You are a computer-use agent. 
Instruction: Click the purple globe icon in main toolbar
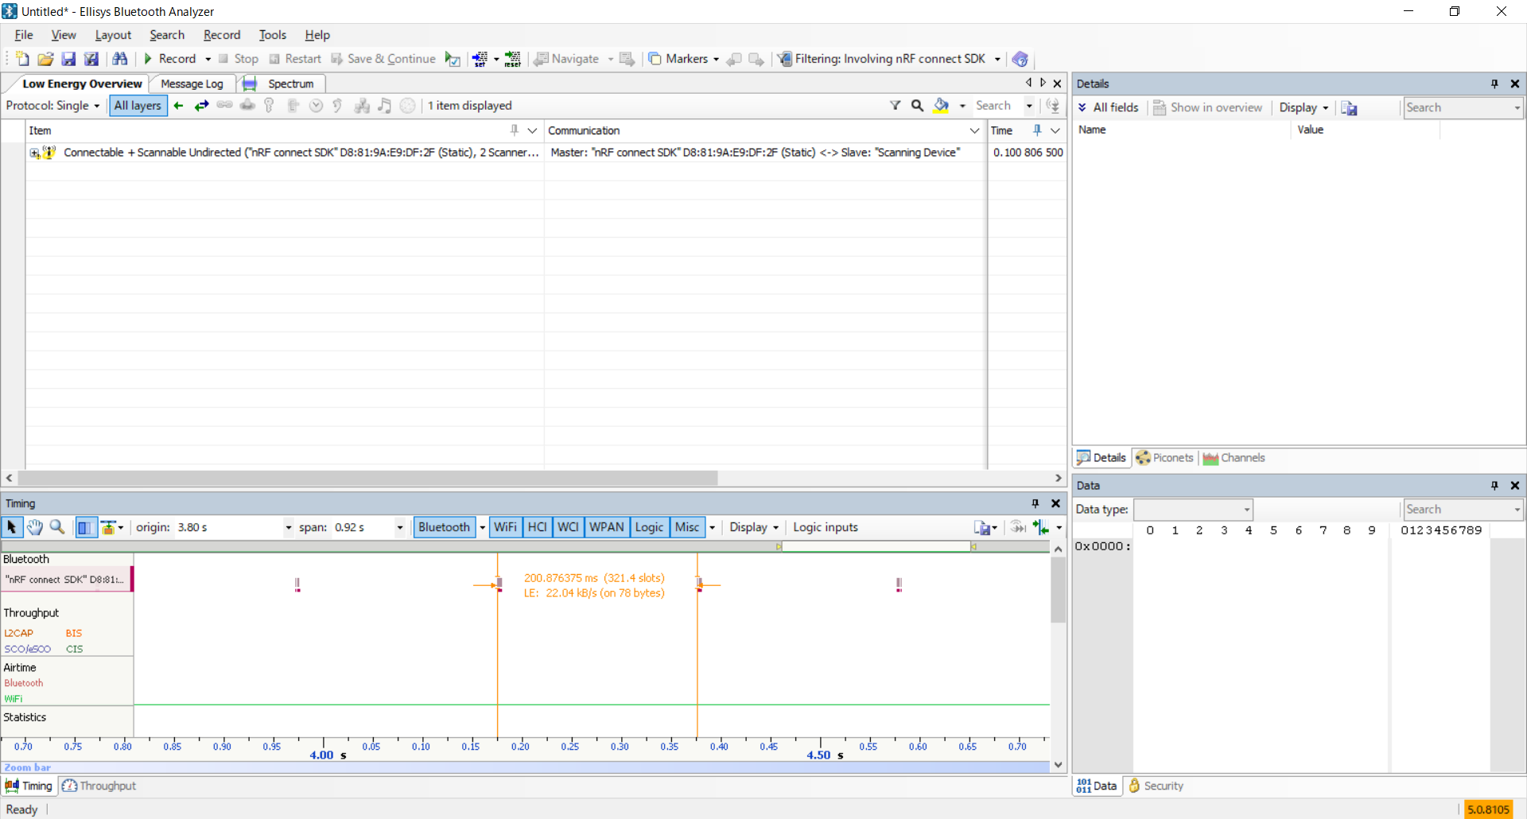1020,59
